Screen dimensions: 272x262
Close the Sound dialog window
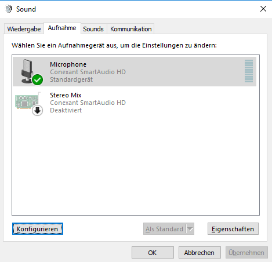(263, 9)
